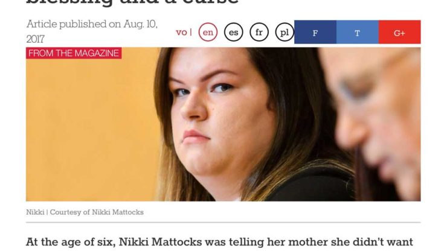Click the 'Courtesy of Nikki Mattocks' caption
The image size is (447, 251).
pos(97,212)
